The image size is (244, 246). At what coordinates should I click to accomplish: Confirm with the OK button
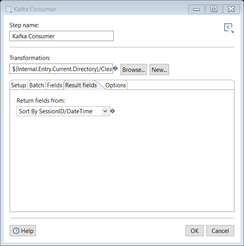(x=195, y=231)
